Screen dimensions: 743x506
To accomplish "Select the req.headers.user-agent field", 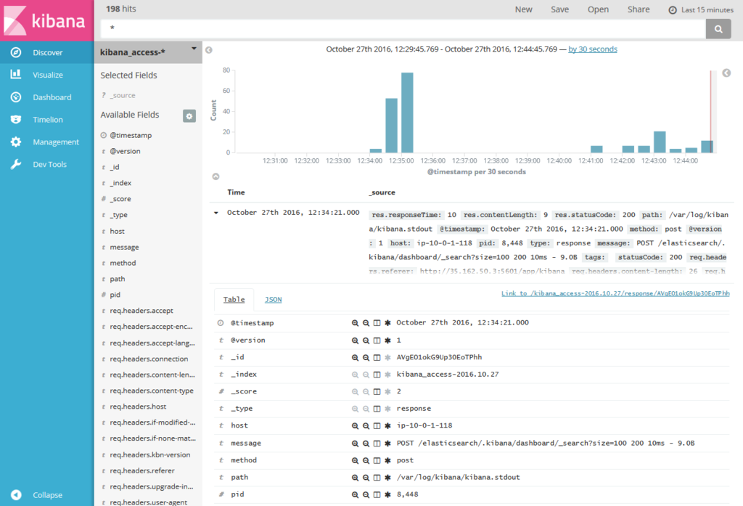I will 148,502.
